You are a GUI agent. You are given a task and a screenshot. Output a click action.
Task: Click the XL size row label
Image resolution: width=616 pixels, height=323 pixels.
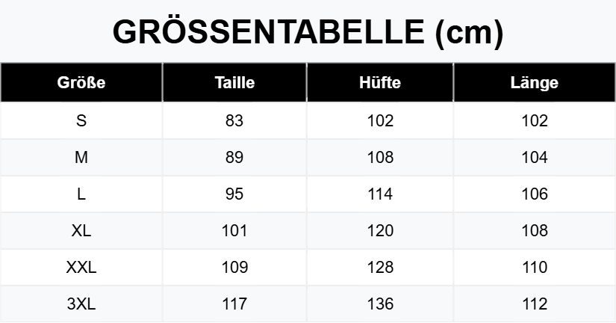pyautogui.click(x=81, y=231)
